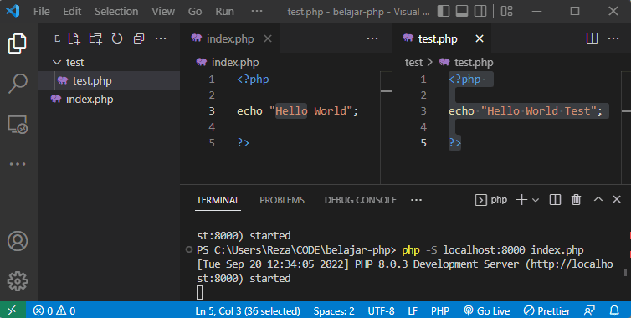Open the Go menu

195,11
